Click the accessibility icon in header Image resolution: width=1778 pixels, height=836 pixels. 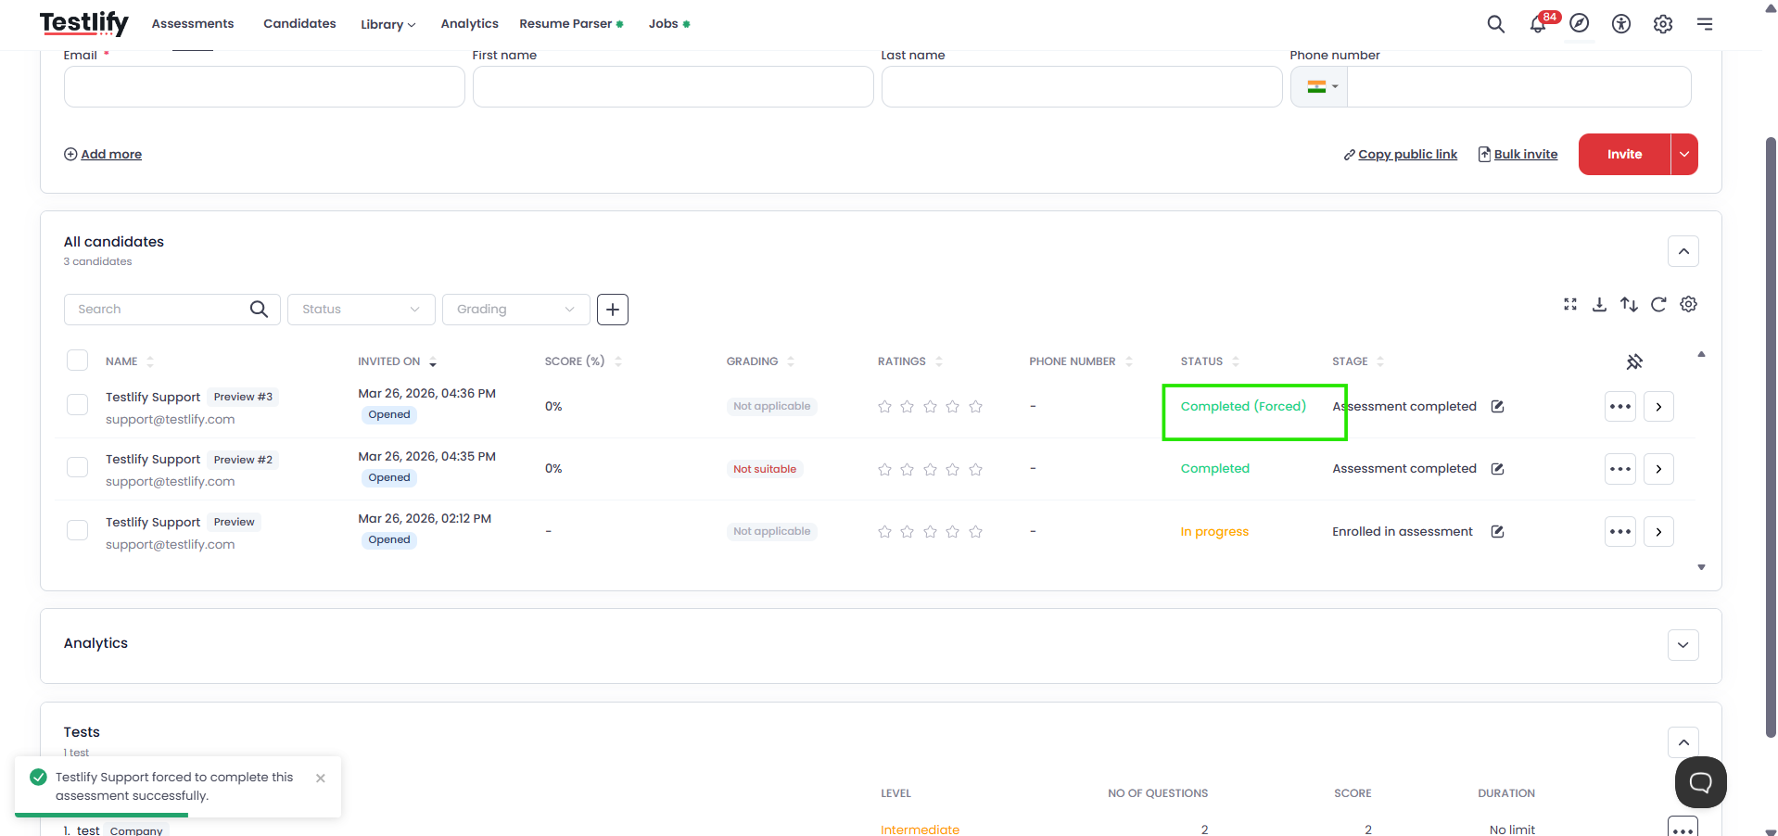1620,24
